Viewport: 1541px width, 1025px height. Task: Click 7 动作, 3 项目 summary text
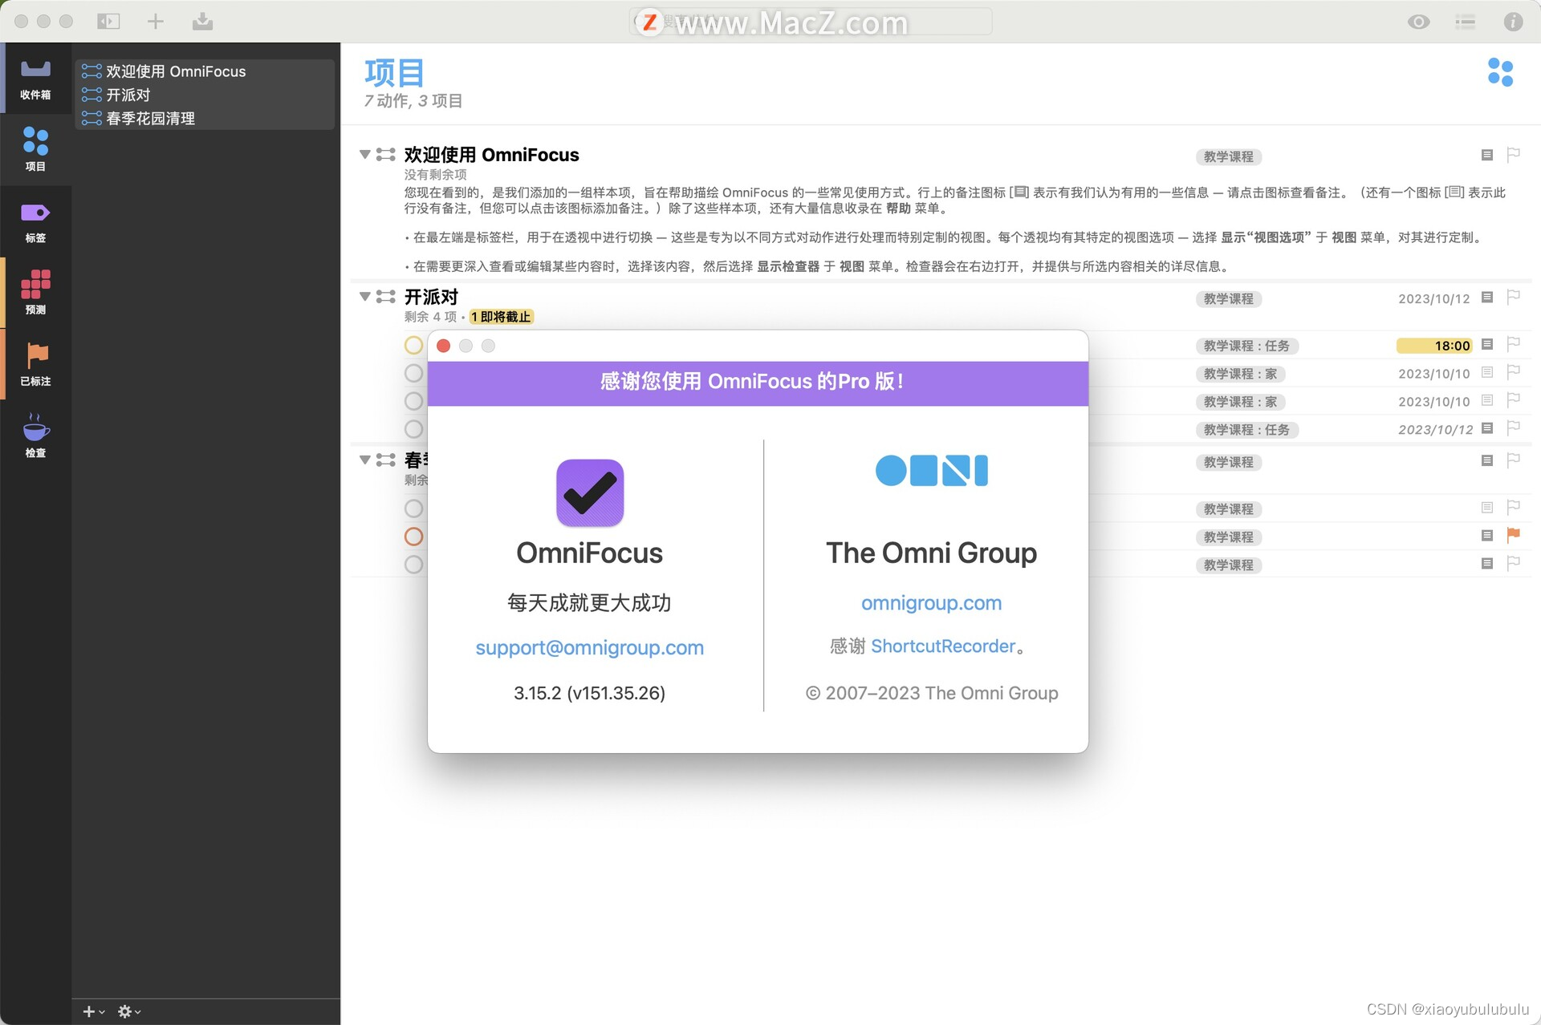click(x=413, y=101)
